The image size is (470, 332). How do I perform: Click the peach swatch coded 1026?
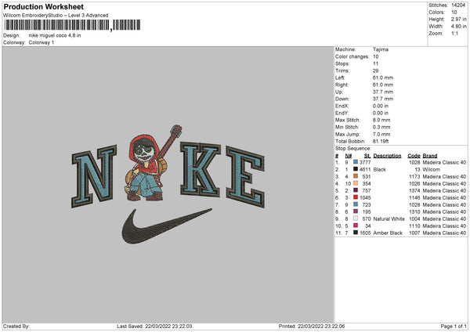pos(356,183)
